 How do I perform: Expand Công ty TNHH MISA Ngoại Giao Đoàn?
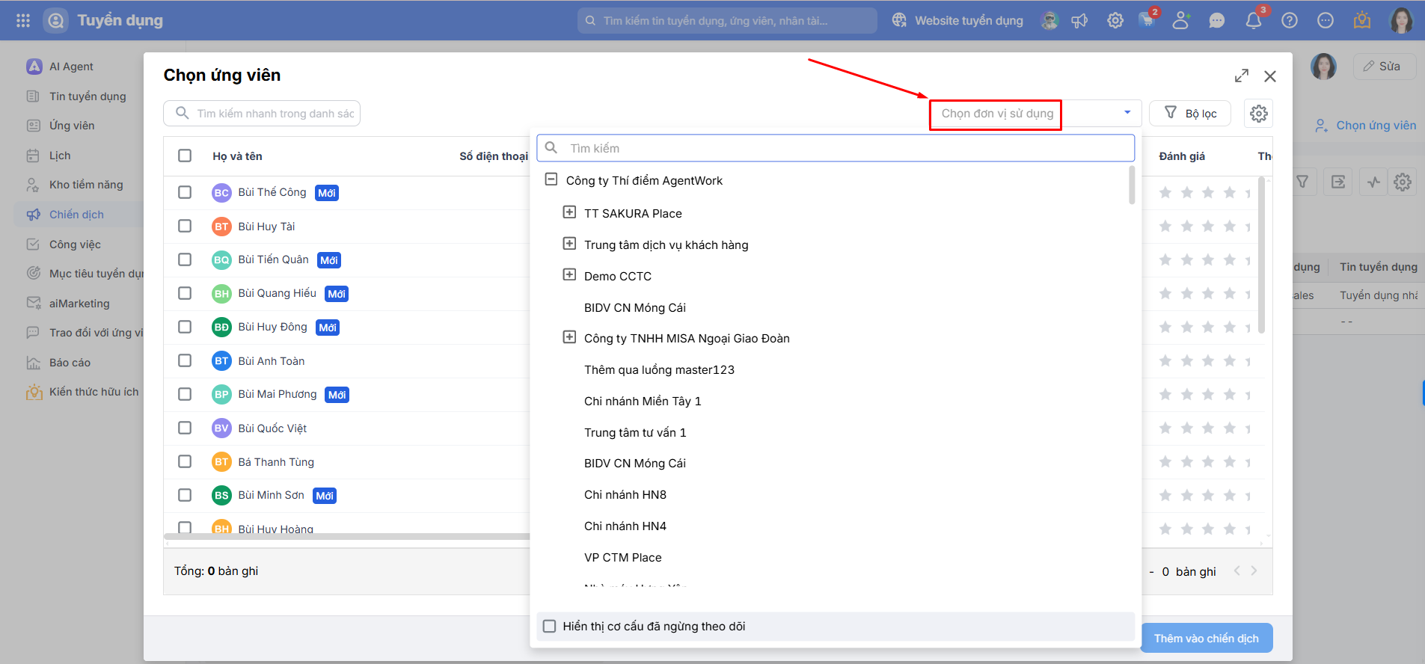[x=569, y=337]
